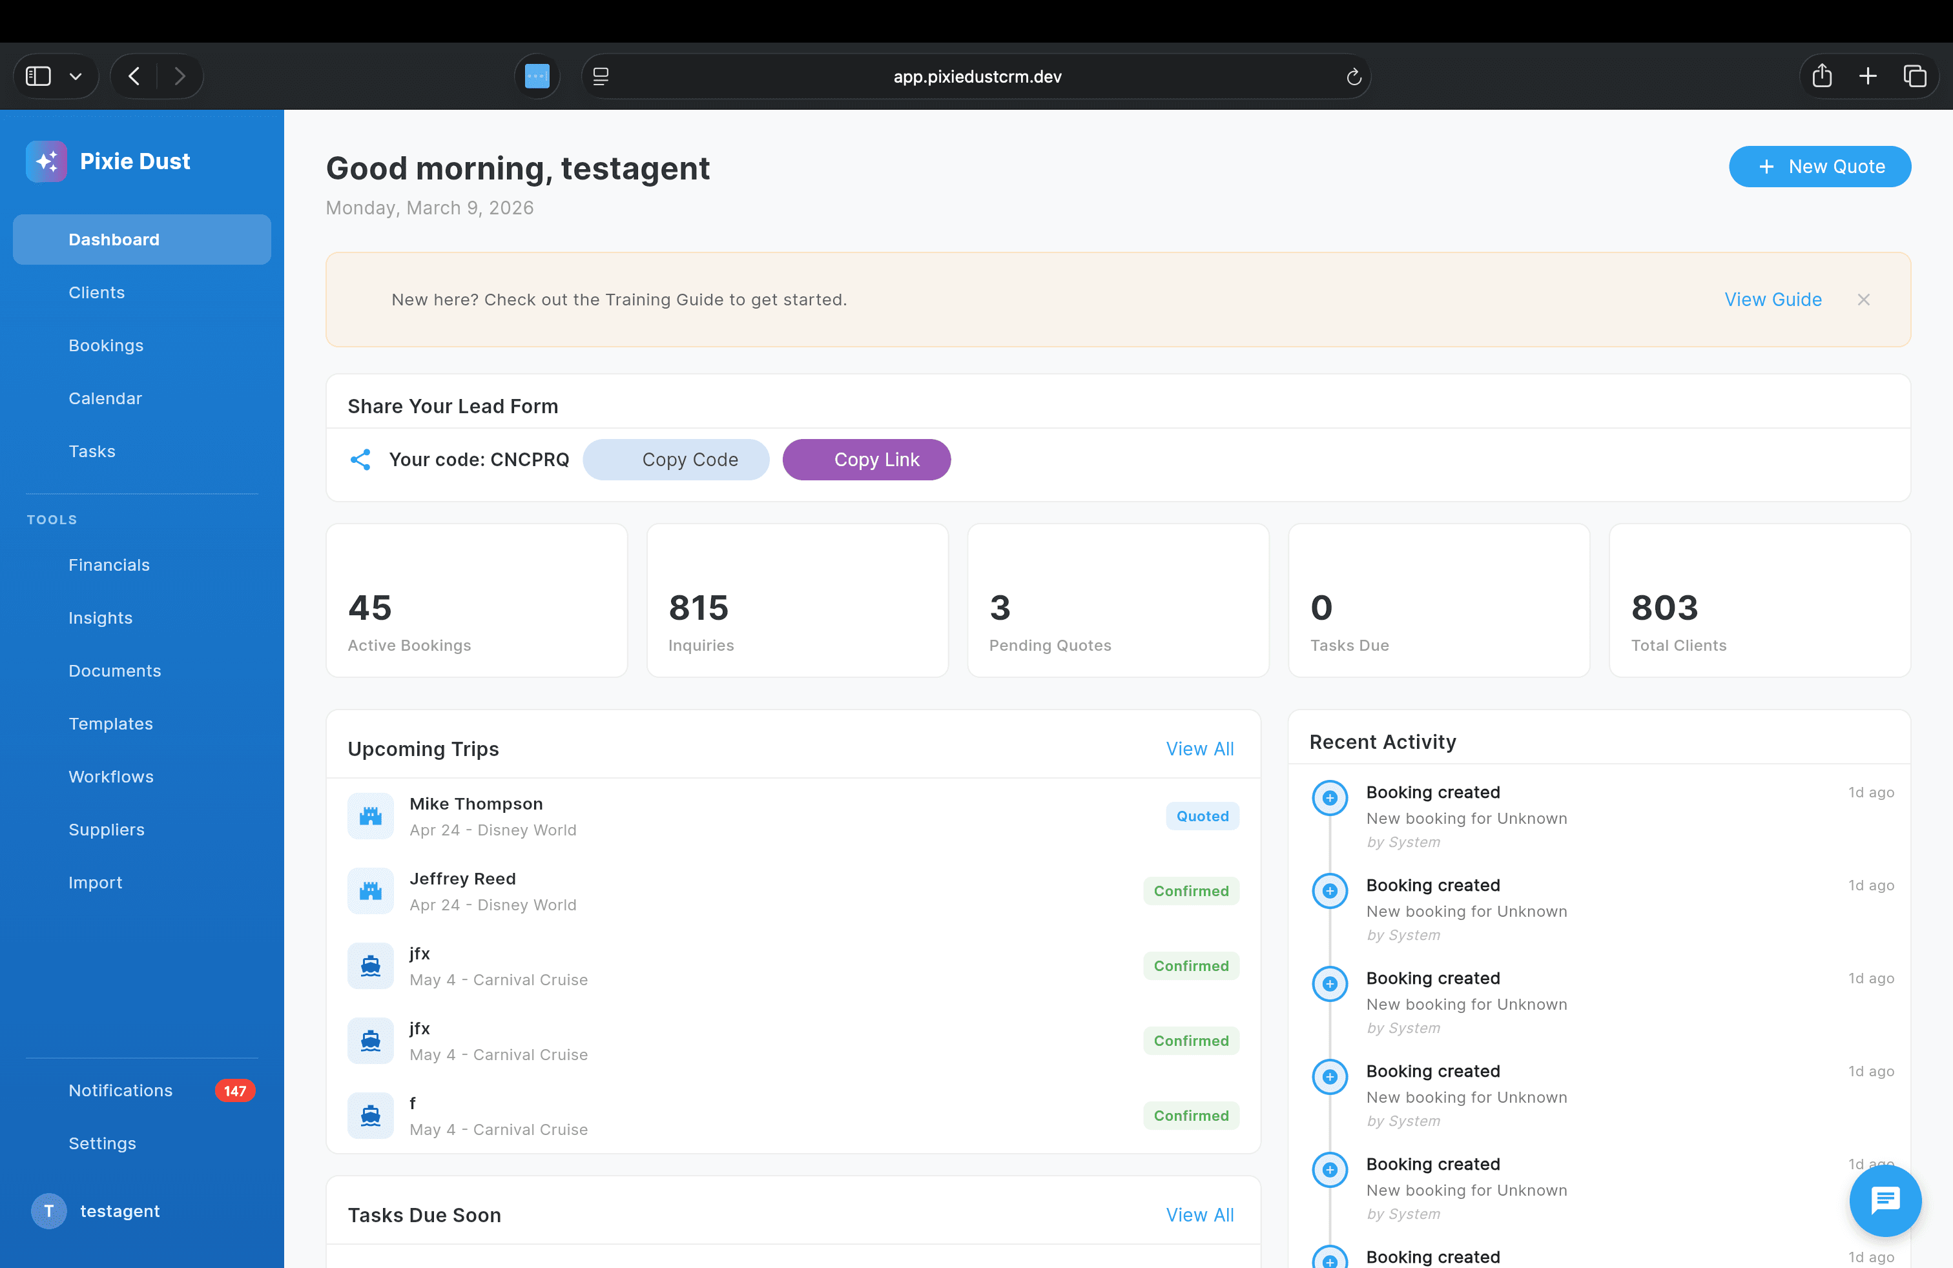Viewport: 1953px width, 1268px height.
Task: Click the browser share icon
Action: pyautogui.click(x=1822, y=76)
